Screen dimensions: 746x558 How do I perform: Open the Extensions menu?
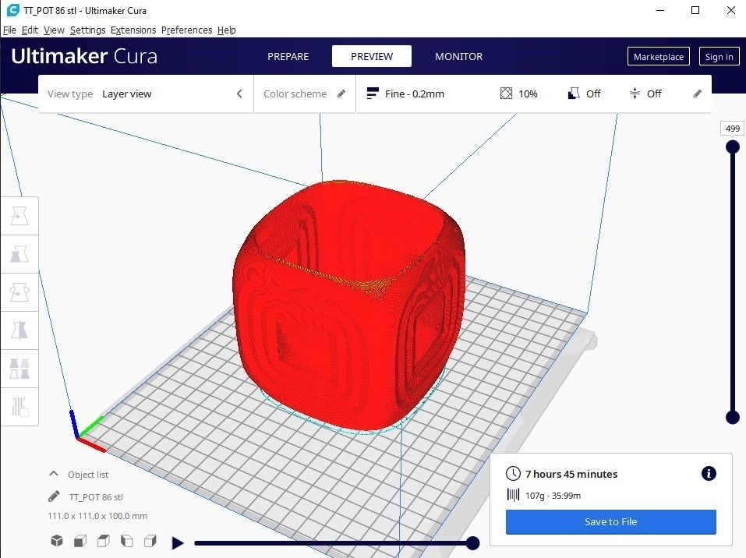(x=133, y=30)
